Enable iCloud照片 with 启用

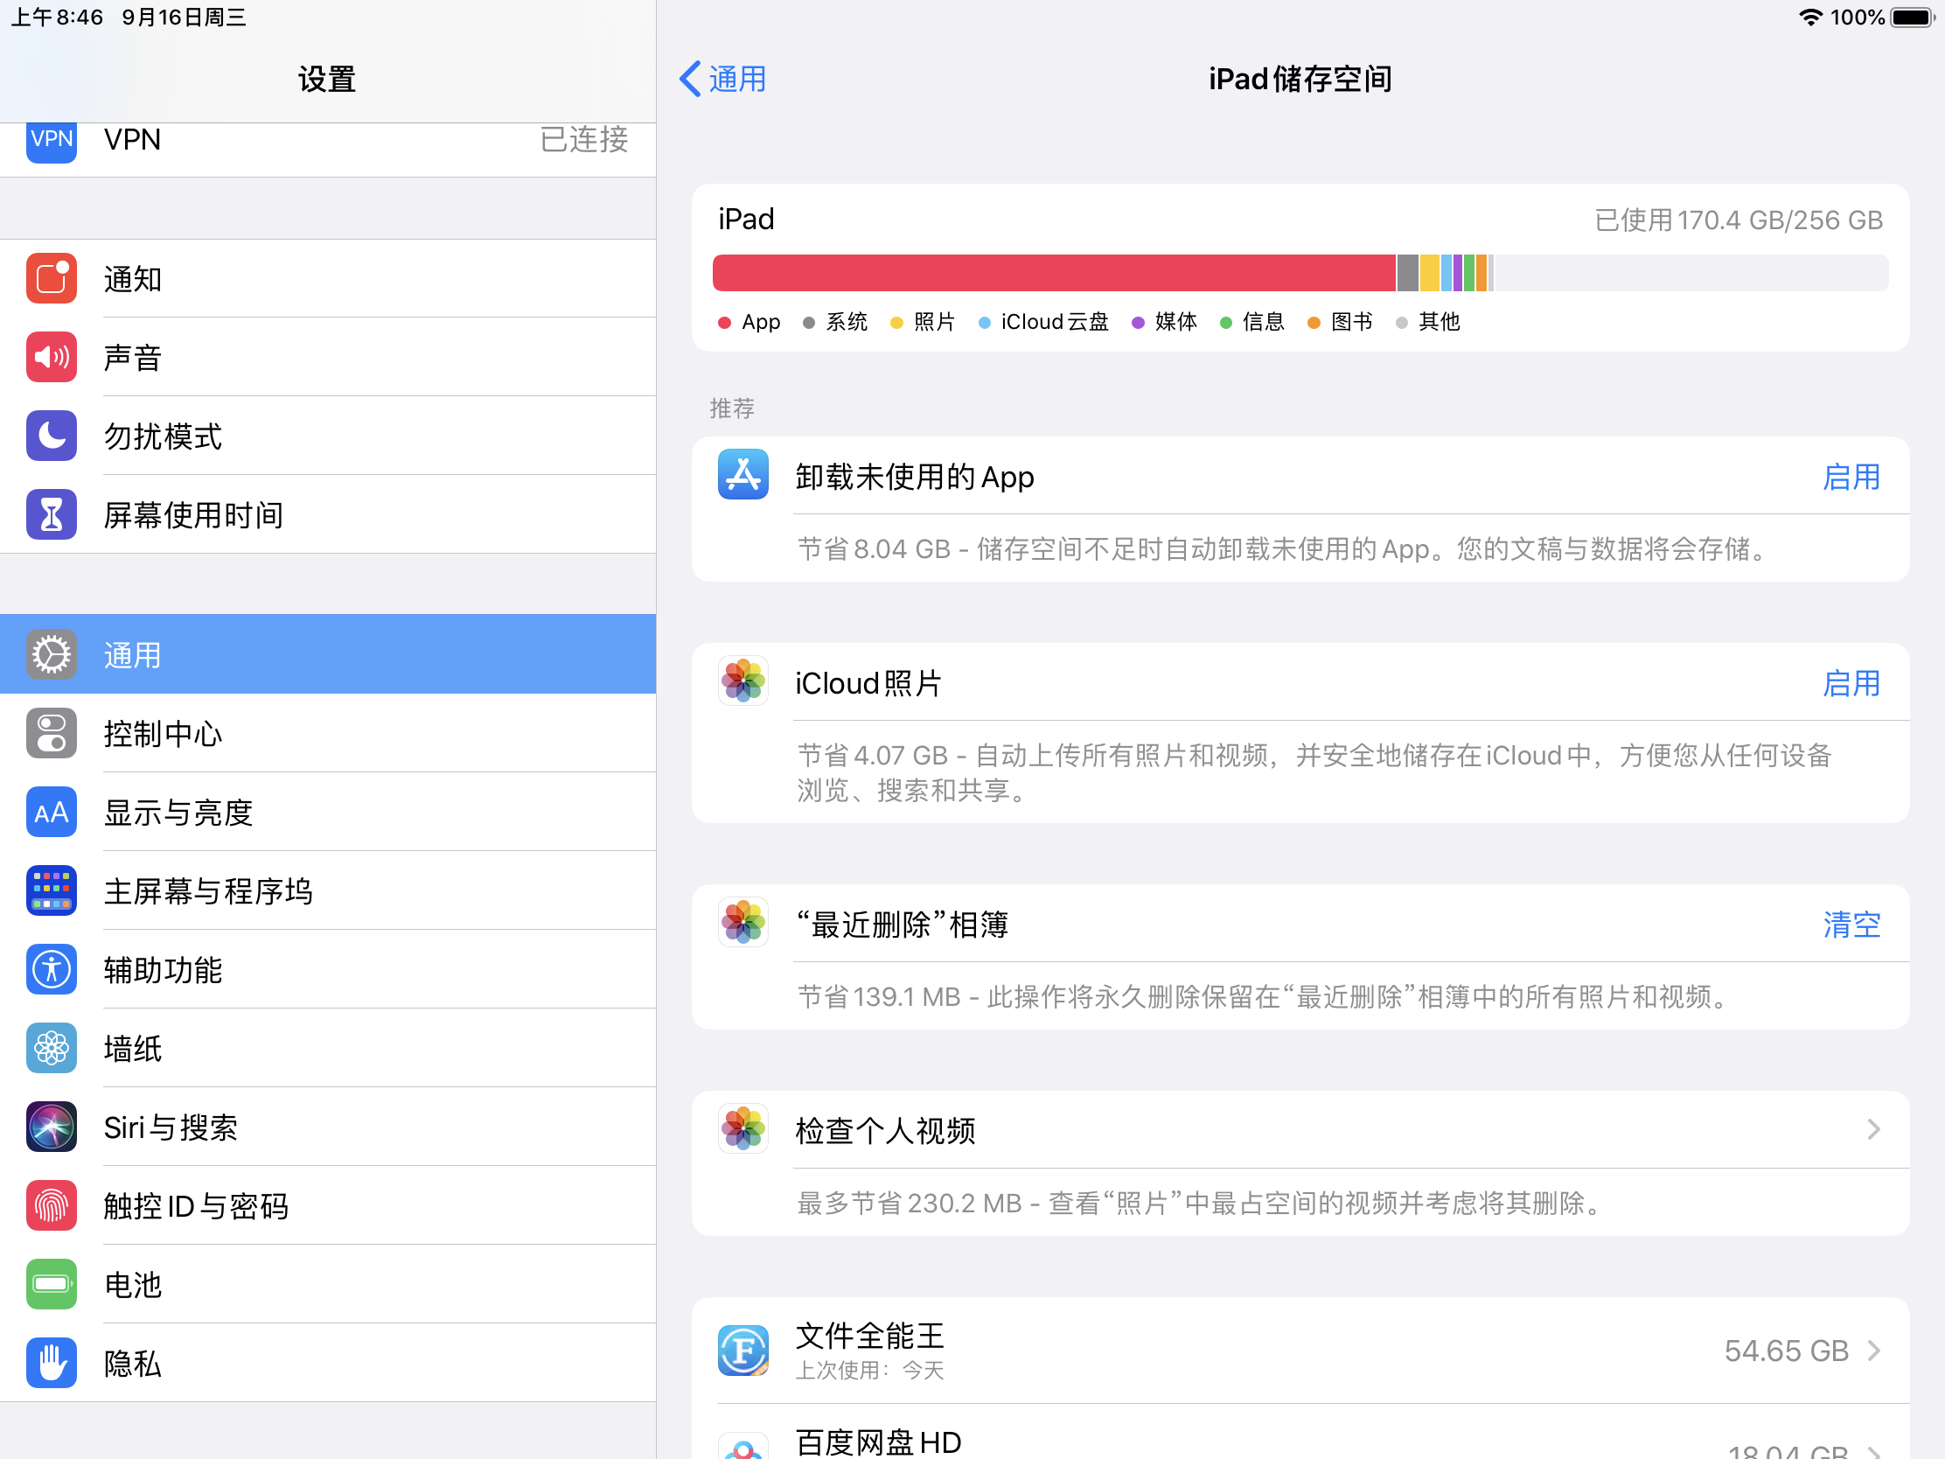click(x=1850, y=683)
